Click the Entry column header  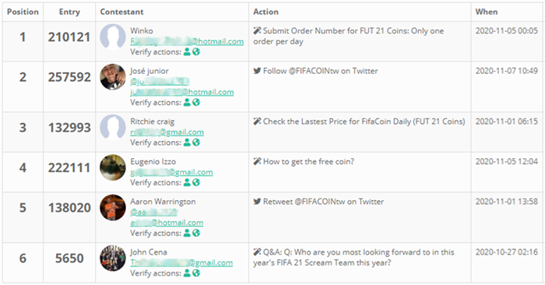pyautogui.click(x=69, y=12)
